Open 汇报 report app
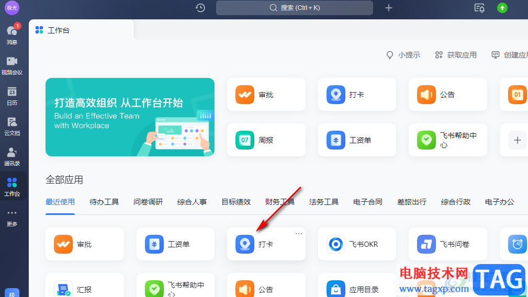 click(x=85, y=285)
